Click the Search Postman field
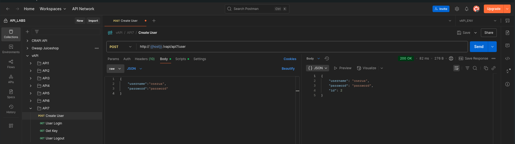Viewport: 515px width, 144px height. click(257, 9)
